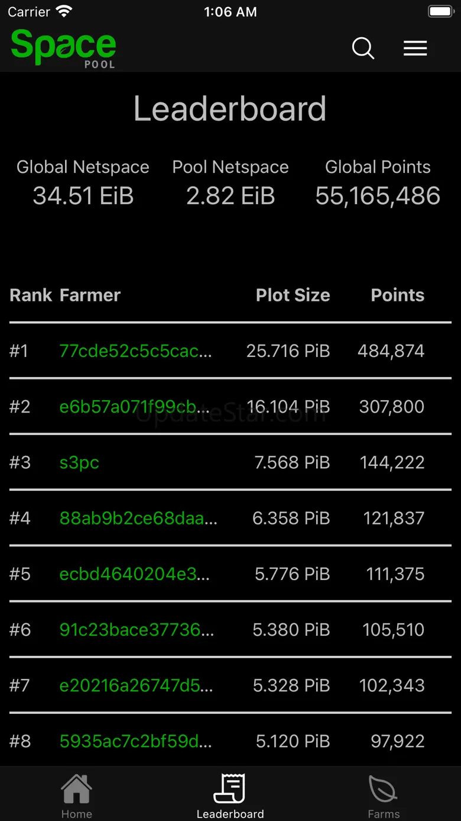Open farmer 5935ac7c2bf59d profile
The height and width of the screenshot is (821, 461).
click(135, 740)
